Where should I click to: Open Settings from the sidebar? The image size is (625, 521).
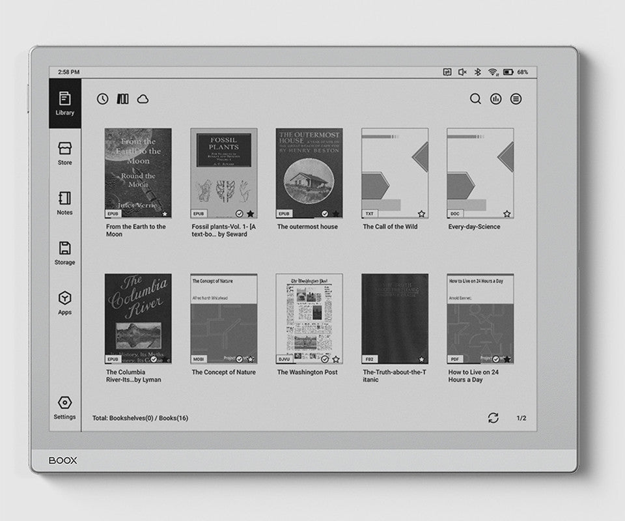[x=65, y=408]
